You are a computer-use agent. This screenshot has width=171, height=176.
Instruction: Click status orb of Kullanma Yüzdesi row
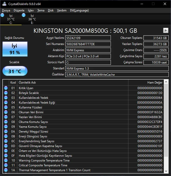point(6,107)
